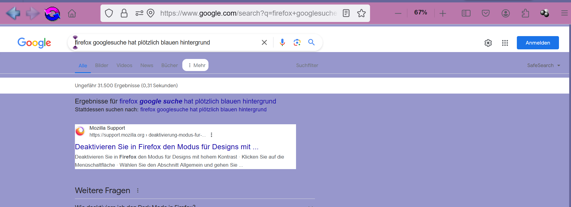Reset zoom level showing 67%
Screen dimensions: 571x207
(421, 12)
